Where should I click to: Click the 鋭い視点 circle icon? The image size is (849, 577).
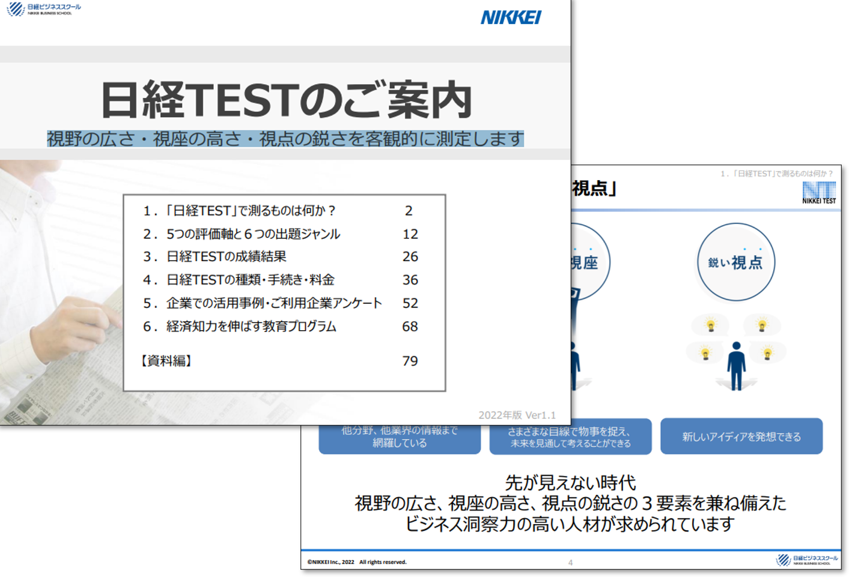pos(736,262)
